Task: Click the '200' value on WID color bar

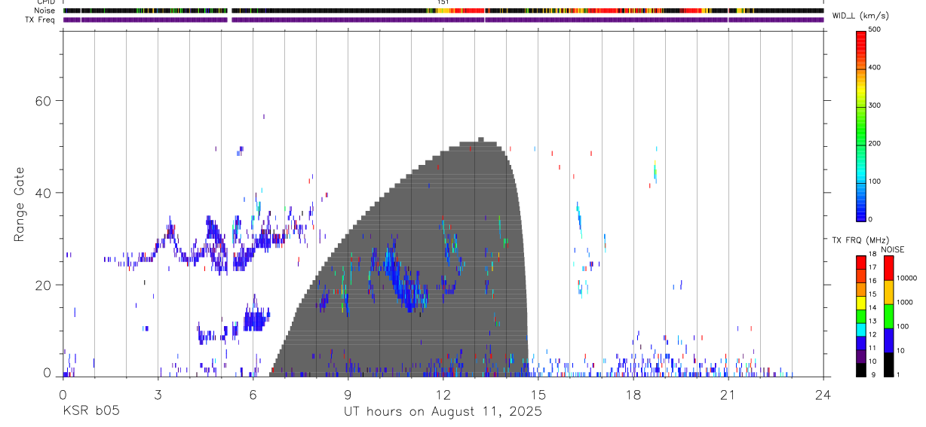Action: (875, 143)
